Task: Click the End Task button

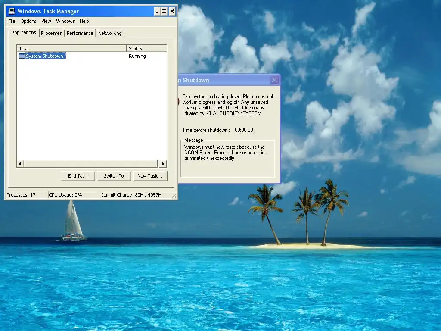Action: coord(78,176)
